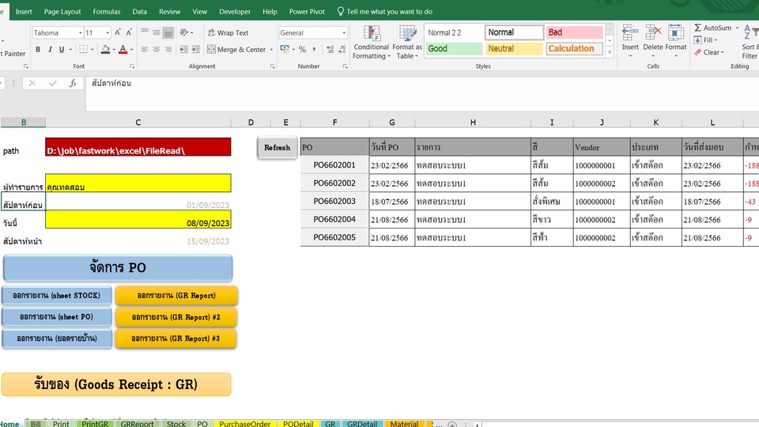Toggle Wrap Text
759x427 pixels.
pos(228,32)
